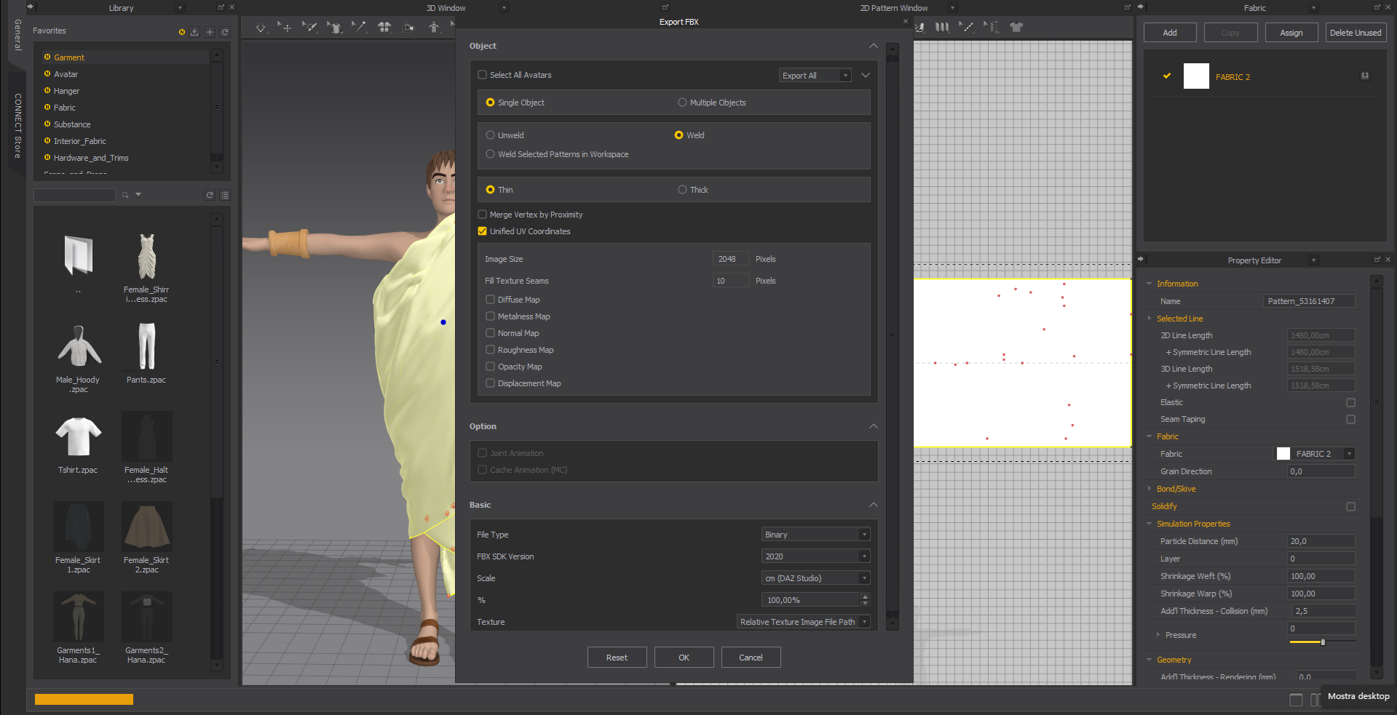Viewport: 1397px width, 715px height.
Task: Select the garment fit/edit tool with shirt icon
Action: coord(334,28)
